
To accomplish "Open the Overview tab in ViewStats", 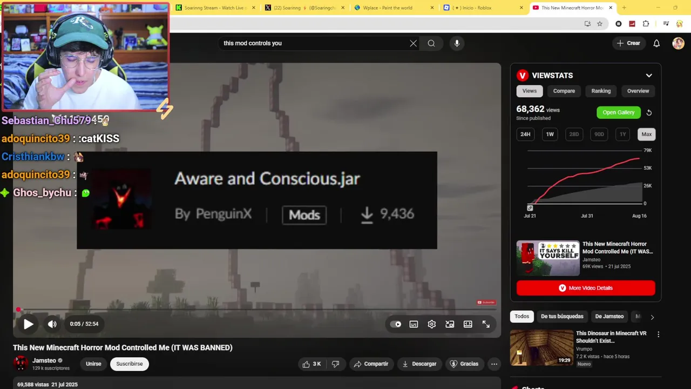I will (638, 91).
